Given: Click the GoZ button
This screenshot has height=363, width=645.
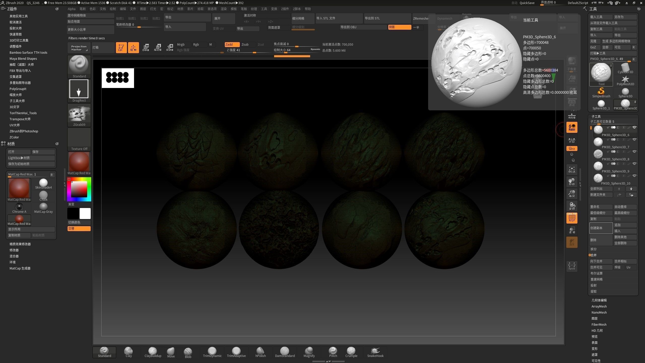Looking at the screenshot, I should point(595,47).
